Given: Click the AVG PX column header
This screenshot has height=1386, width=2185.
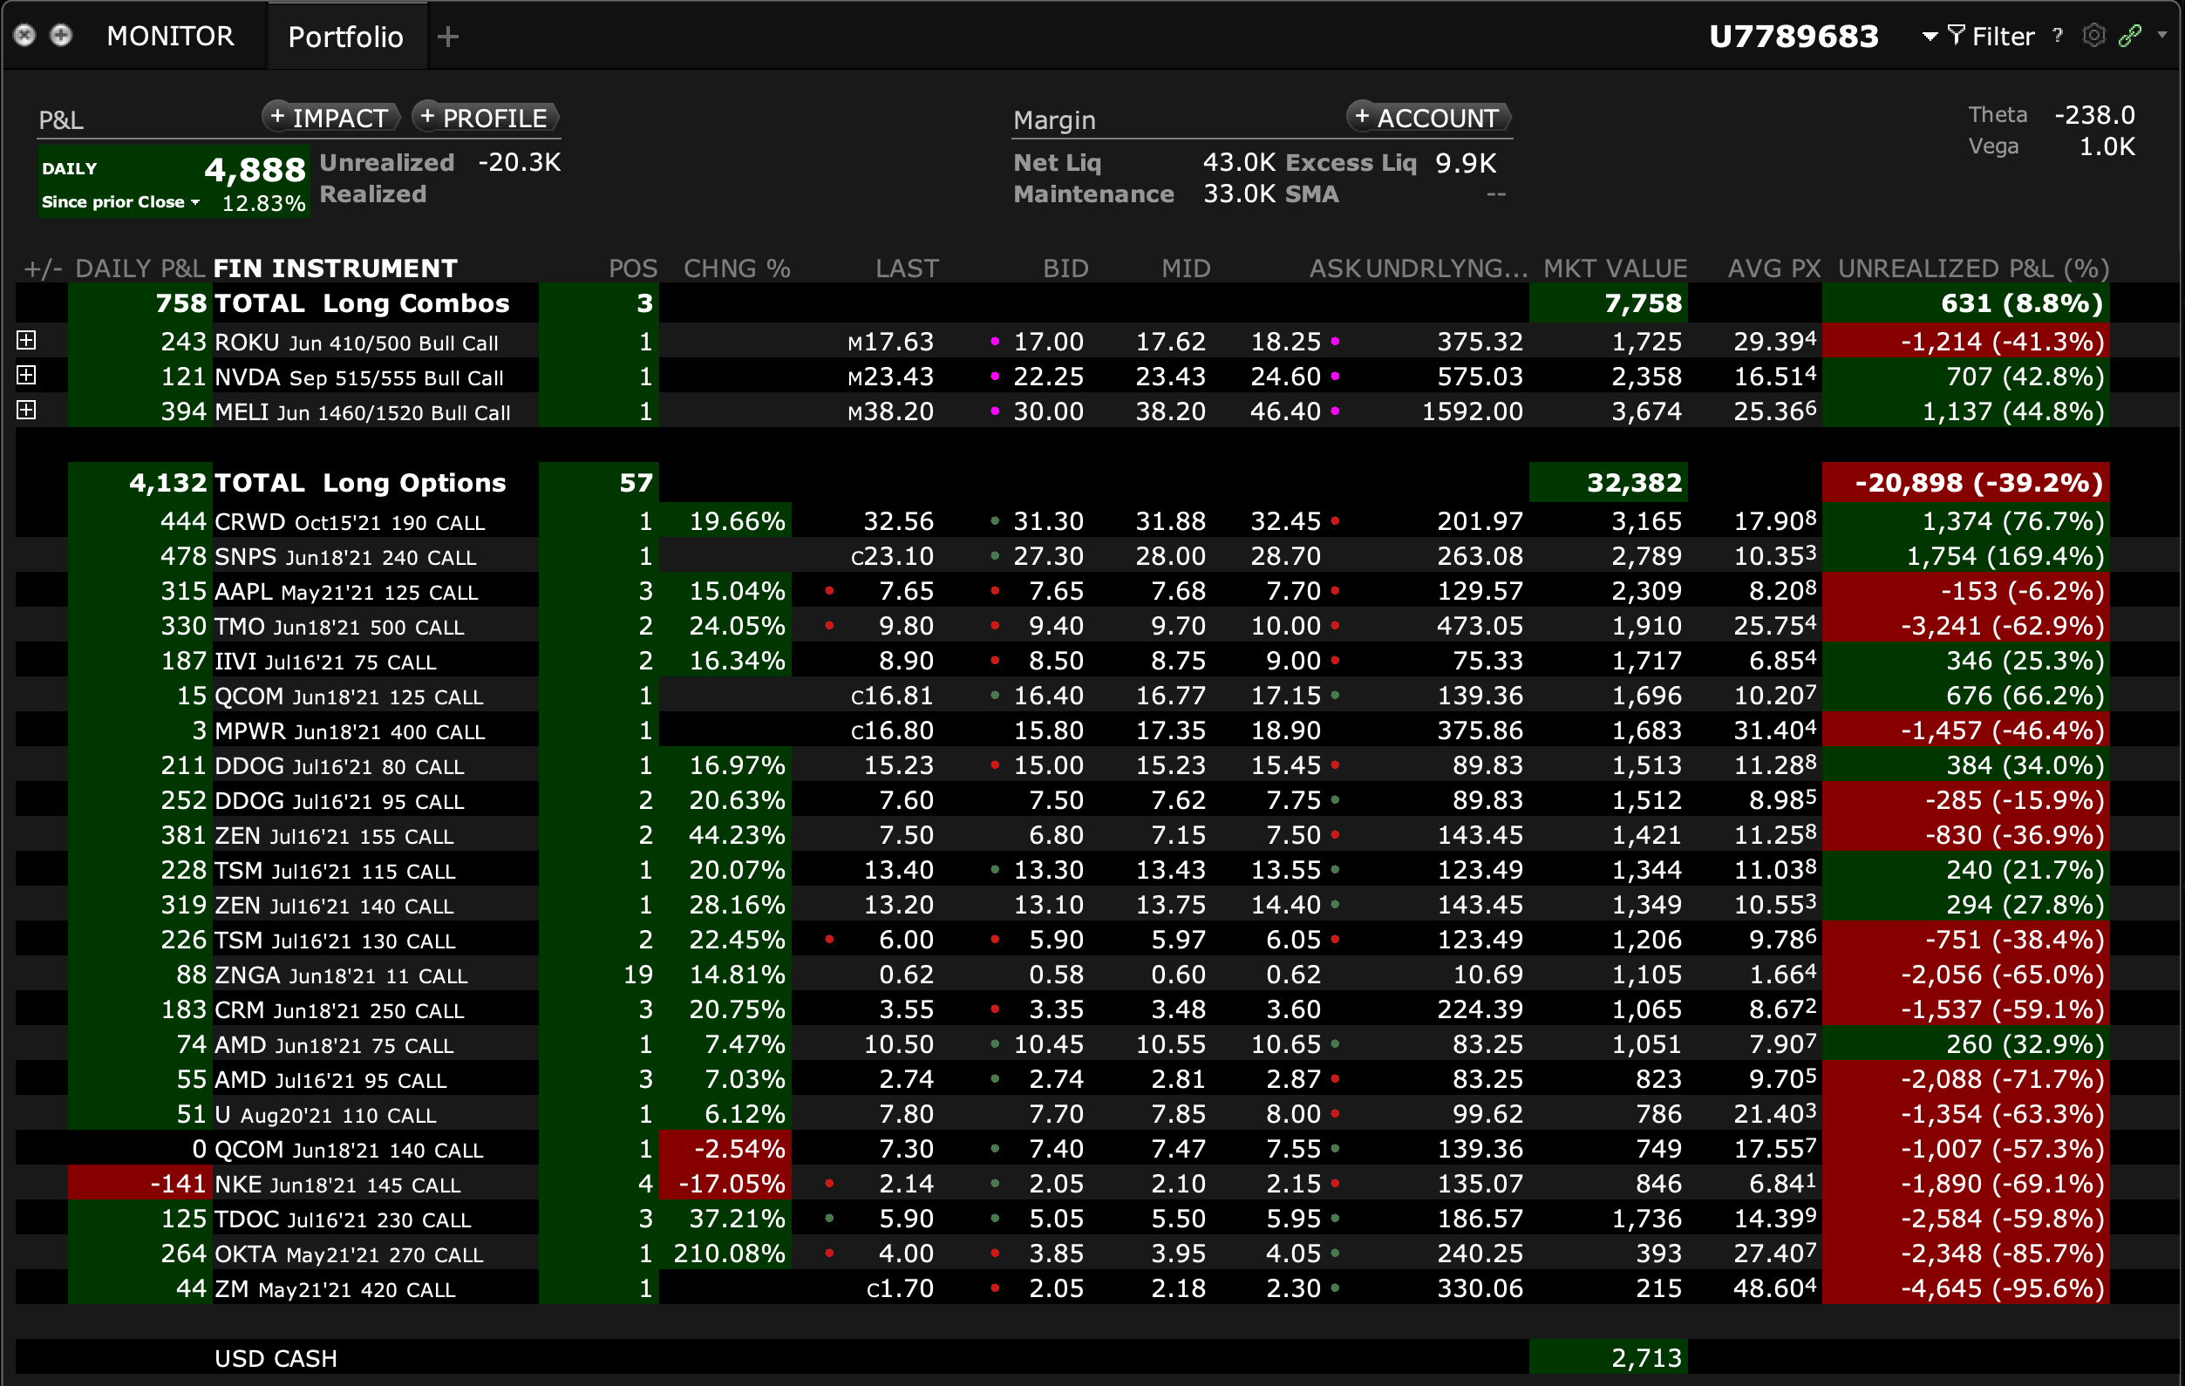Looking at the screenshot, I should pos(1774,268).
